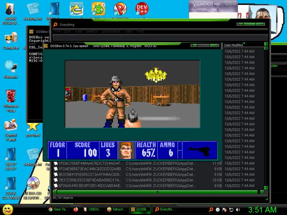Open the network connection tray icon
Image resolution: width=287 pixels, height=215 pixels.
231,210
